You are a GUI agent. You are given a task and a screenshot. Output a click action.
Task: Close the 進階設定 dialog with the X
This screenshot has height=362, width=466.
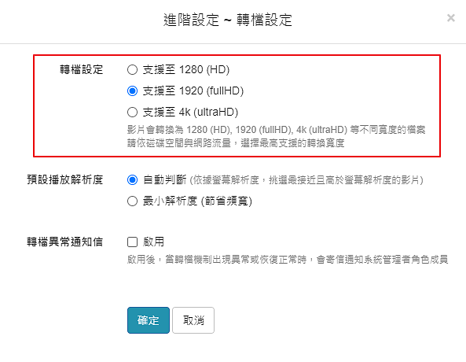[x=451, y=18]
